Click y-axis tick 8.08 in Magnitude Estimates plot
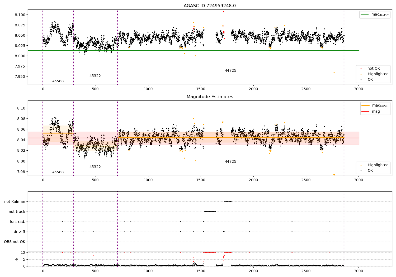The image size is (396, 277). (21, 119)
